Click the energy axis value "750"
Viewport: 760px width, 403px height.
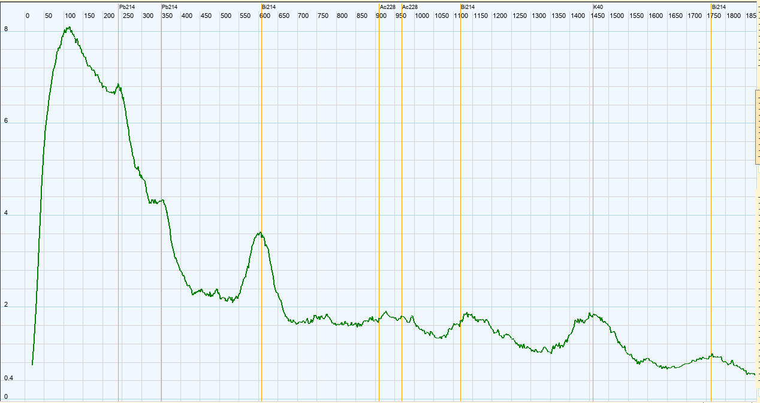point(323,16)
